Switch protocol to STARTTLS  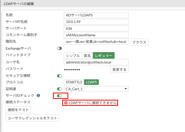click(x=74, y=82)
